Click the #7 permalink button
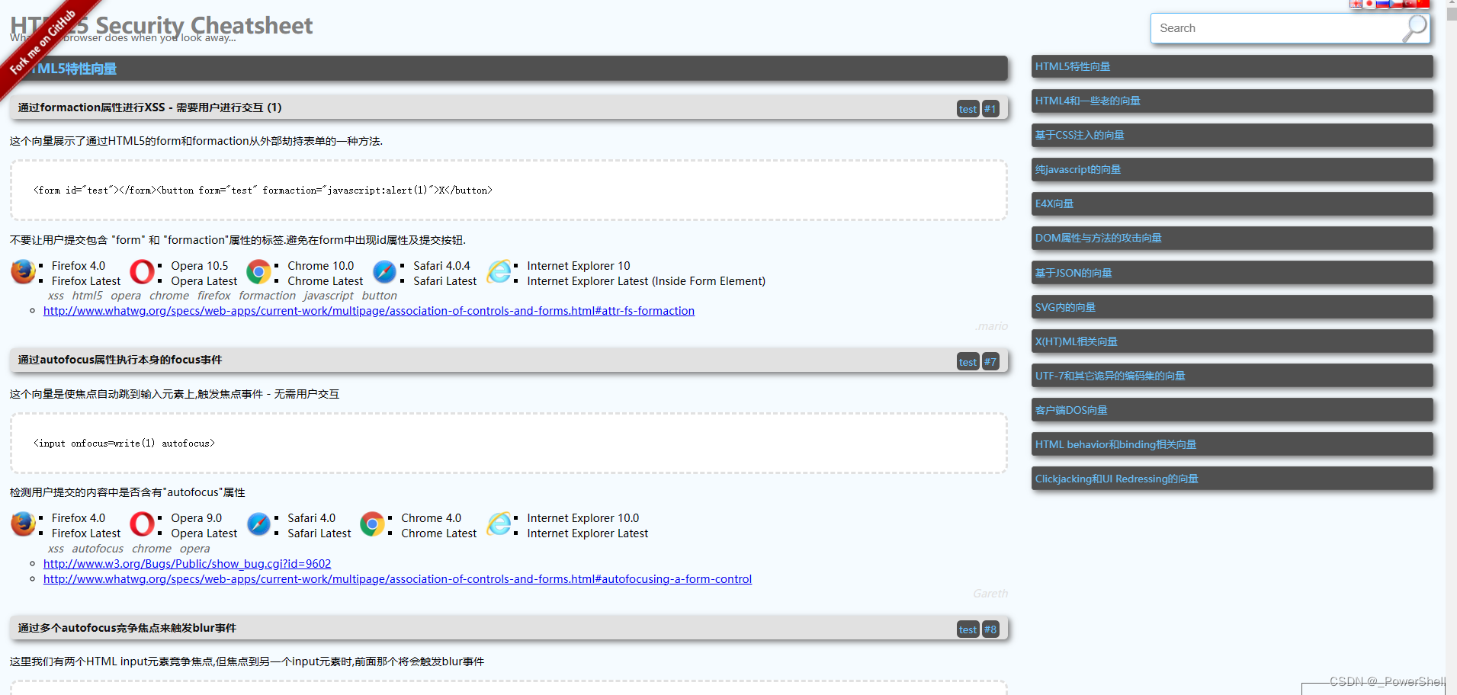The image size is (1457, 695). tap(990, 362)
